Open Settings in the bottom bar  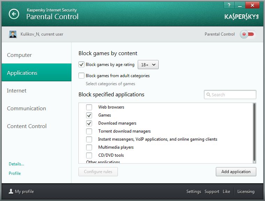coord(194,192)
